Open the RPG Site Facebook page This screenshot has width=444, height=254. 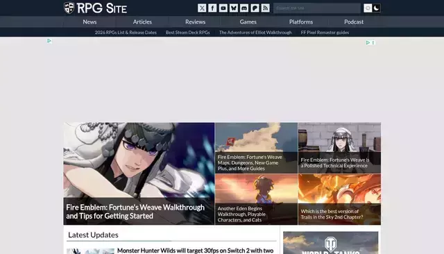click(x=212, y=8)
